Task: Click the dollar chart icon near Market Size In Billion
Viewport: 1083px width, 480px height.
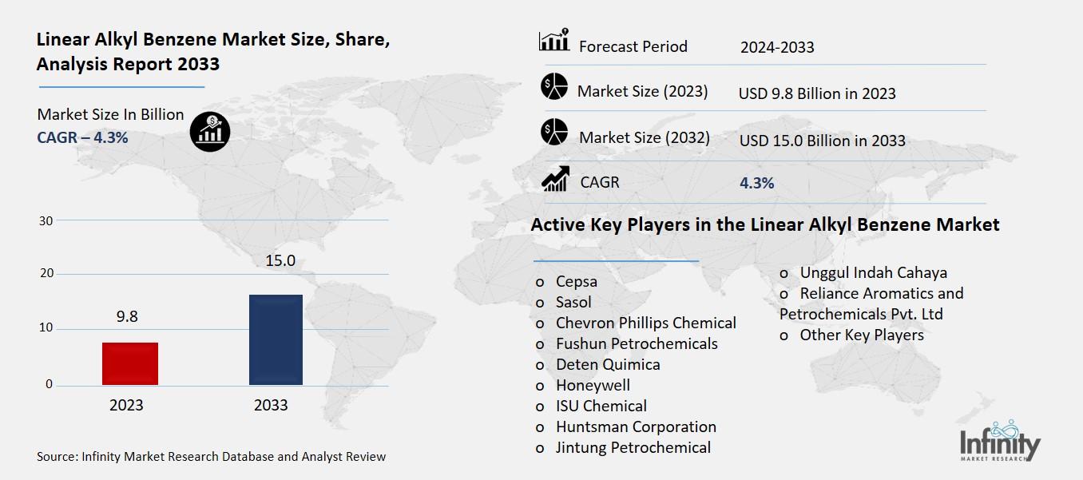Action: point(209,131)
